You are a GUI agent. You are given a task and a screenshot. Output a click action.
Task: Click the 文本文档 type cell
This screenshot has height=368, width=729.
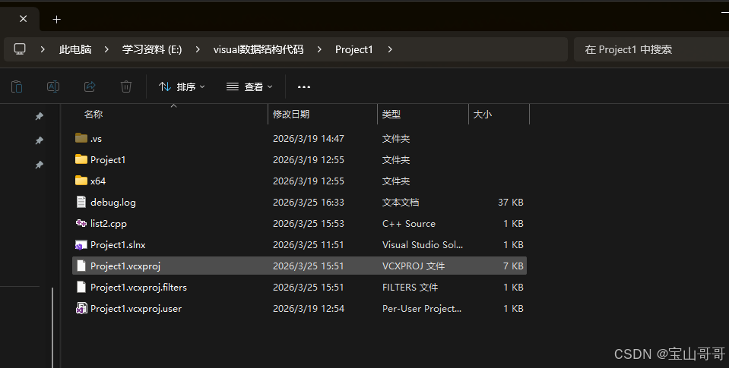click(401, 203)
